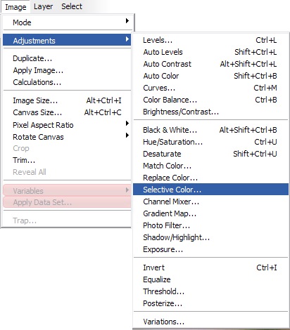Invert the image colors
This screenshot has width=290, height=330.
coord(210,268)
